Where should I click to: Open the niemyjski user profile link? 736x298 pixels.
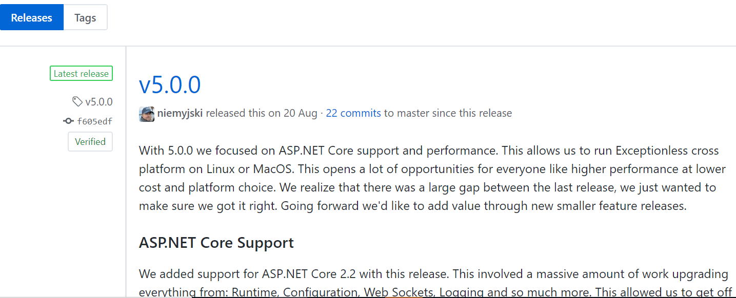pyautogui.click(x=180, y=113)
